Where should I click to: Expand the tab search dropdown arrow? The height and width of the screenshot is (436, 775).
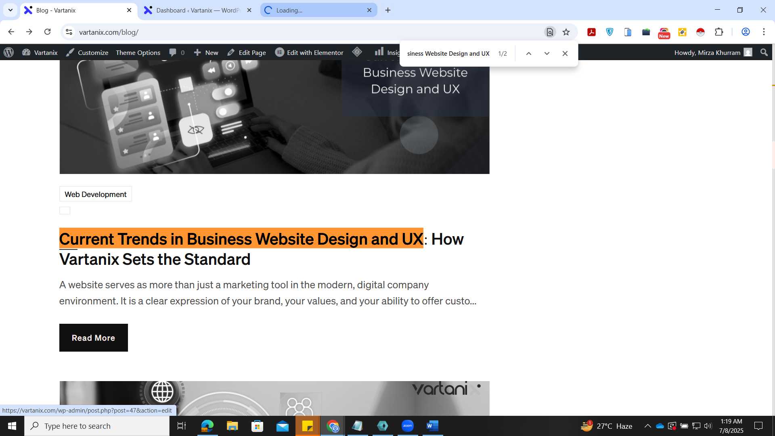tap(10, 10)
